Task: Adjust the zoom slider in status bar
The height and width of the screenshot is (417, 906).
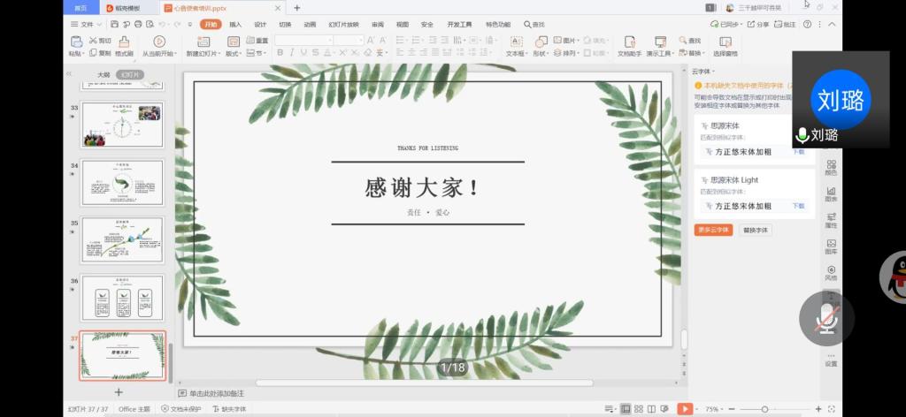Action: pyautogui.click(x=764, y=409)
